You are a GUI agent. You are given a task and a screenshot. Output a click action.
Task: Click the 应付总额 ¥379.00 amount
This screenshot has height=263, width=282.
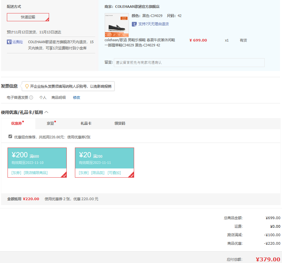pos(268,259)
